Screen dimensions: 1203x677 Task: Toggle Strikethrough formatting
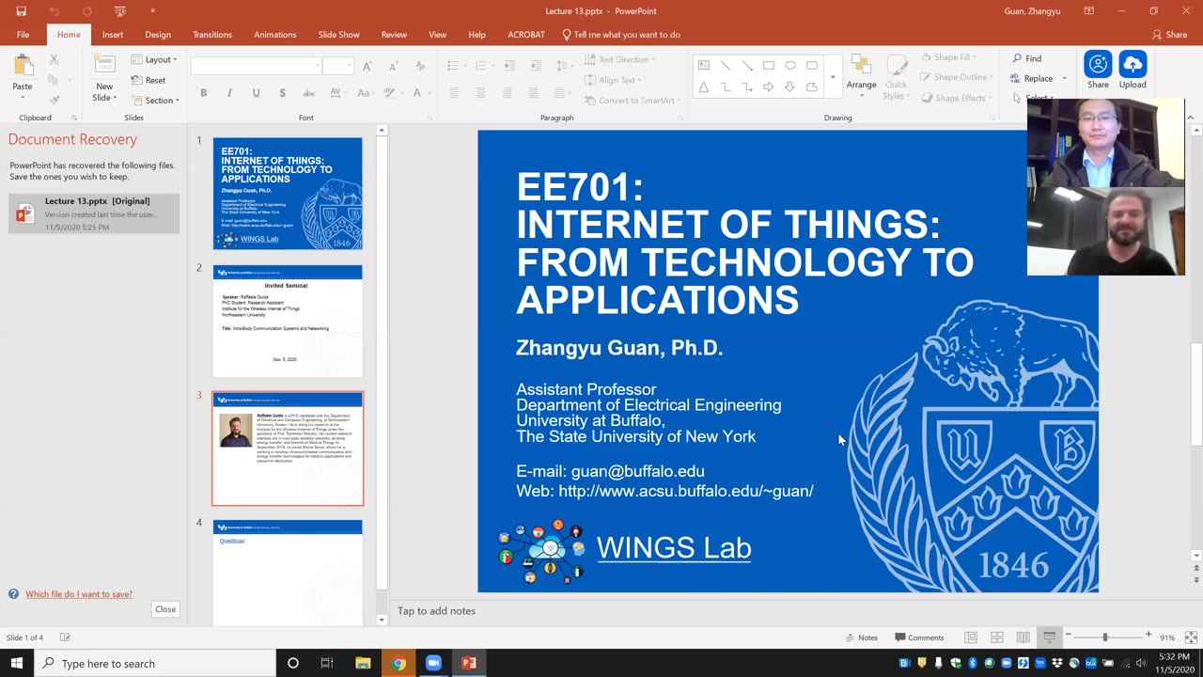coord(308,93)
